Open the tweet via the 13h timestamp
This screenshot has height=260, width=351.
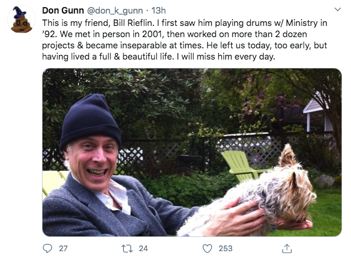[159, 11]
